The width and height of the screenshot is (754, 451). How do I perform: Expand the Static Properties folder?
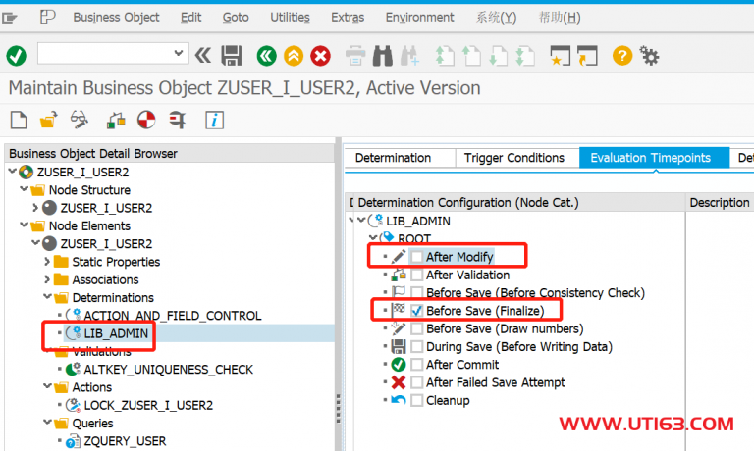[x=47, y=262]
